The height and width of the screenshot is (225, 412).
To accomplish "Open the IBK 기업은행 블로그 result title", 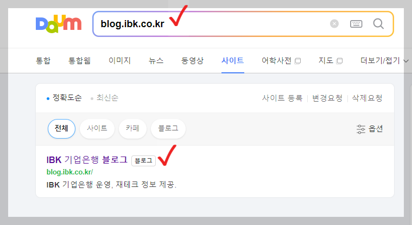I will click(87, 160).
